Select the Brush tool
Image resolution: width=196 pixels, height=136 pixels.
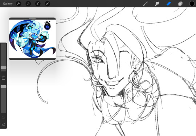pos(146,4)
